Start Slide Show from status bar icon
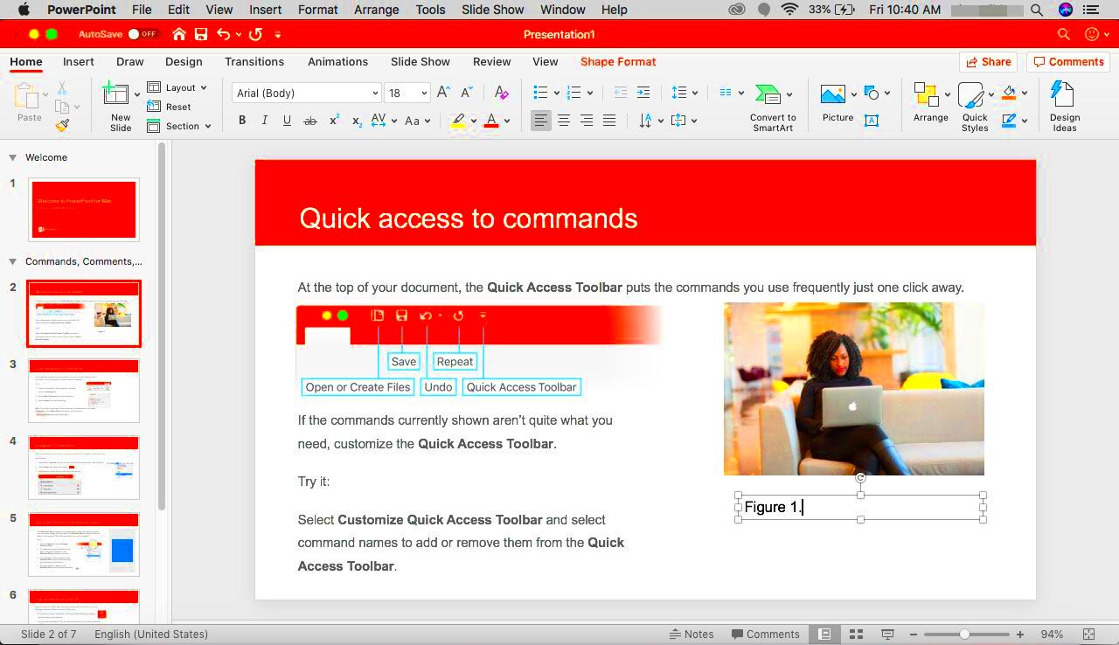The image size is (1119, 645). pyautogui.click(x=887, y=634)
